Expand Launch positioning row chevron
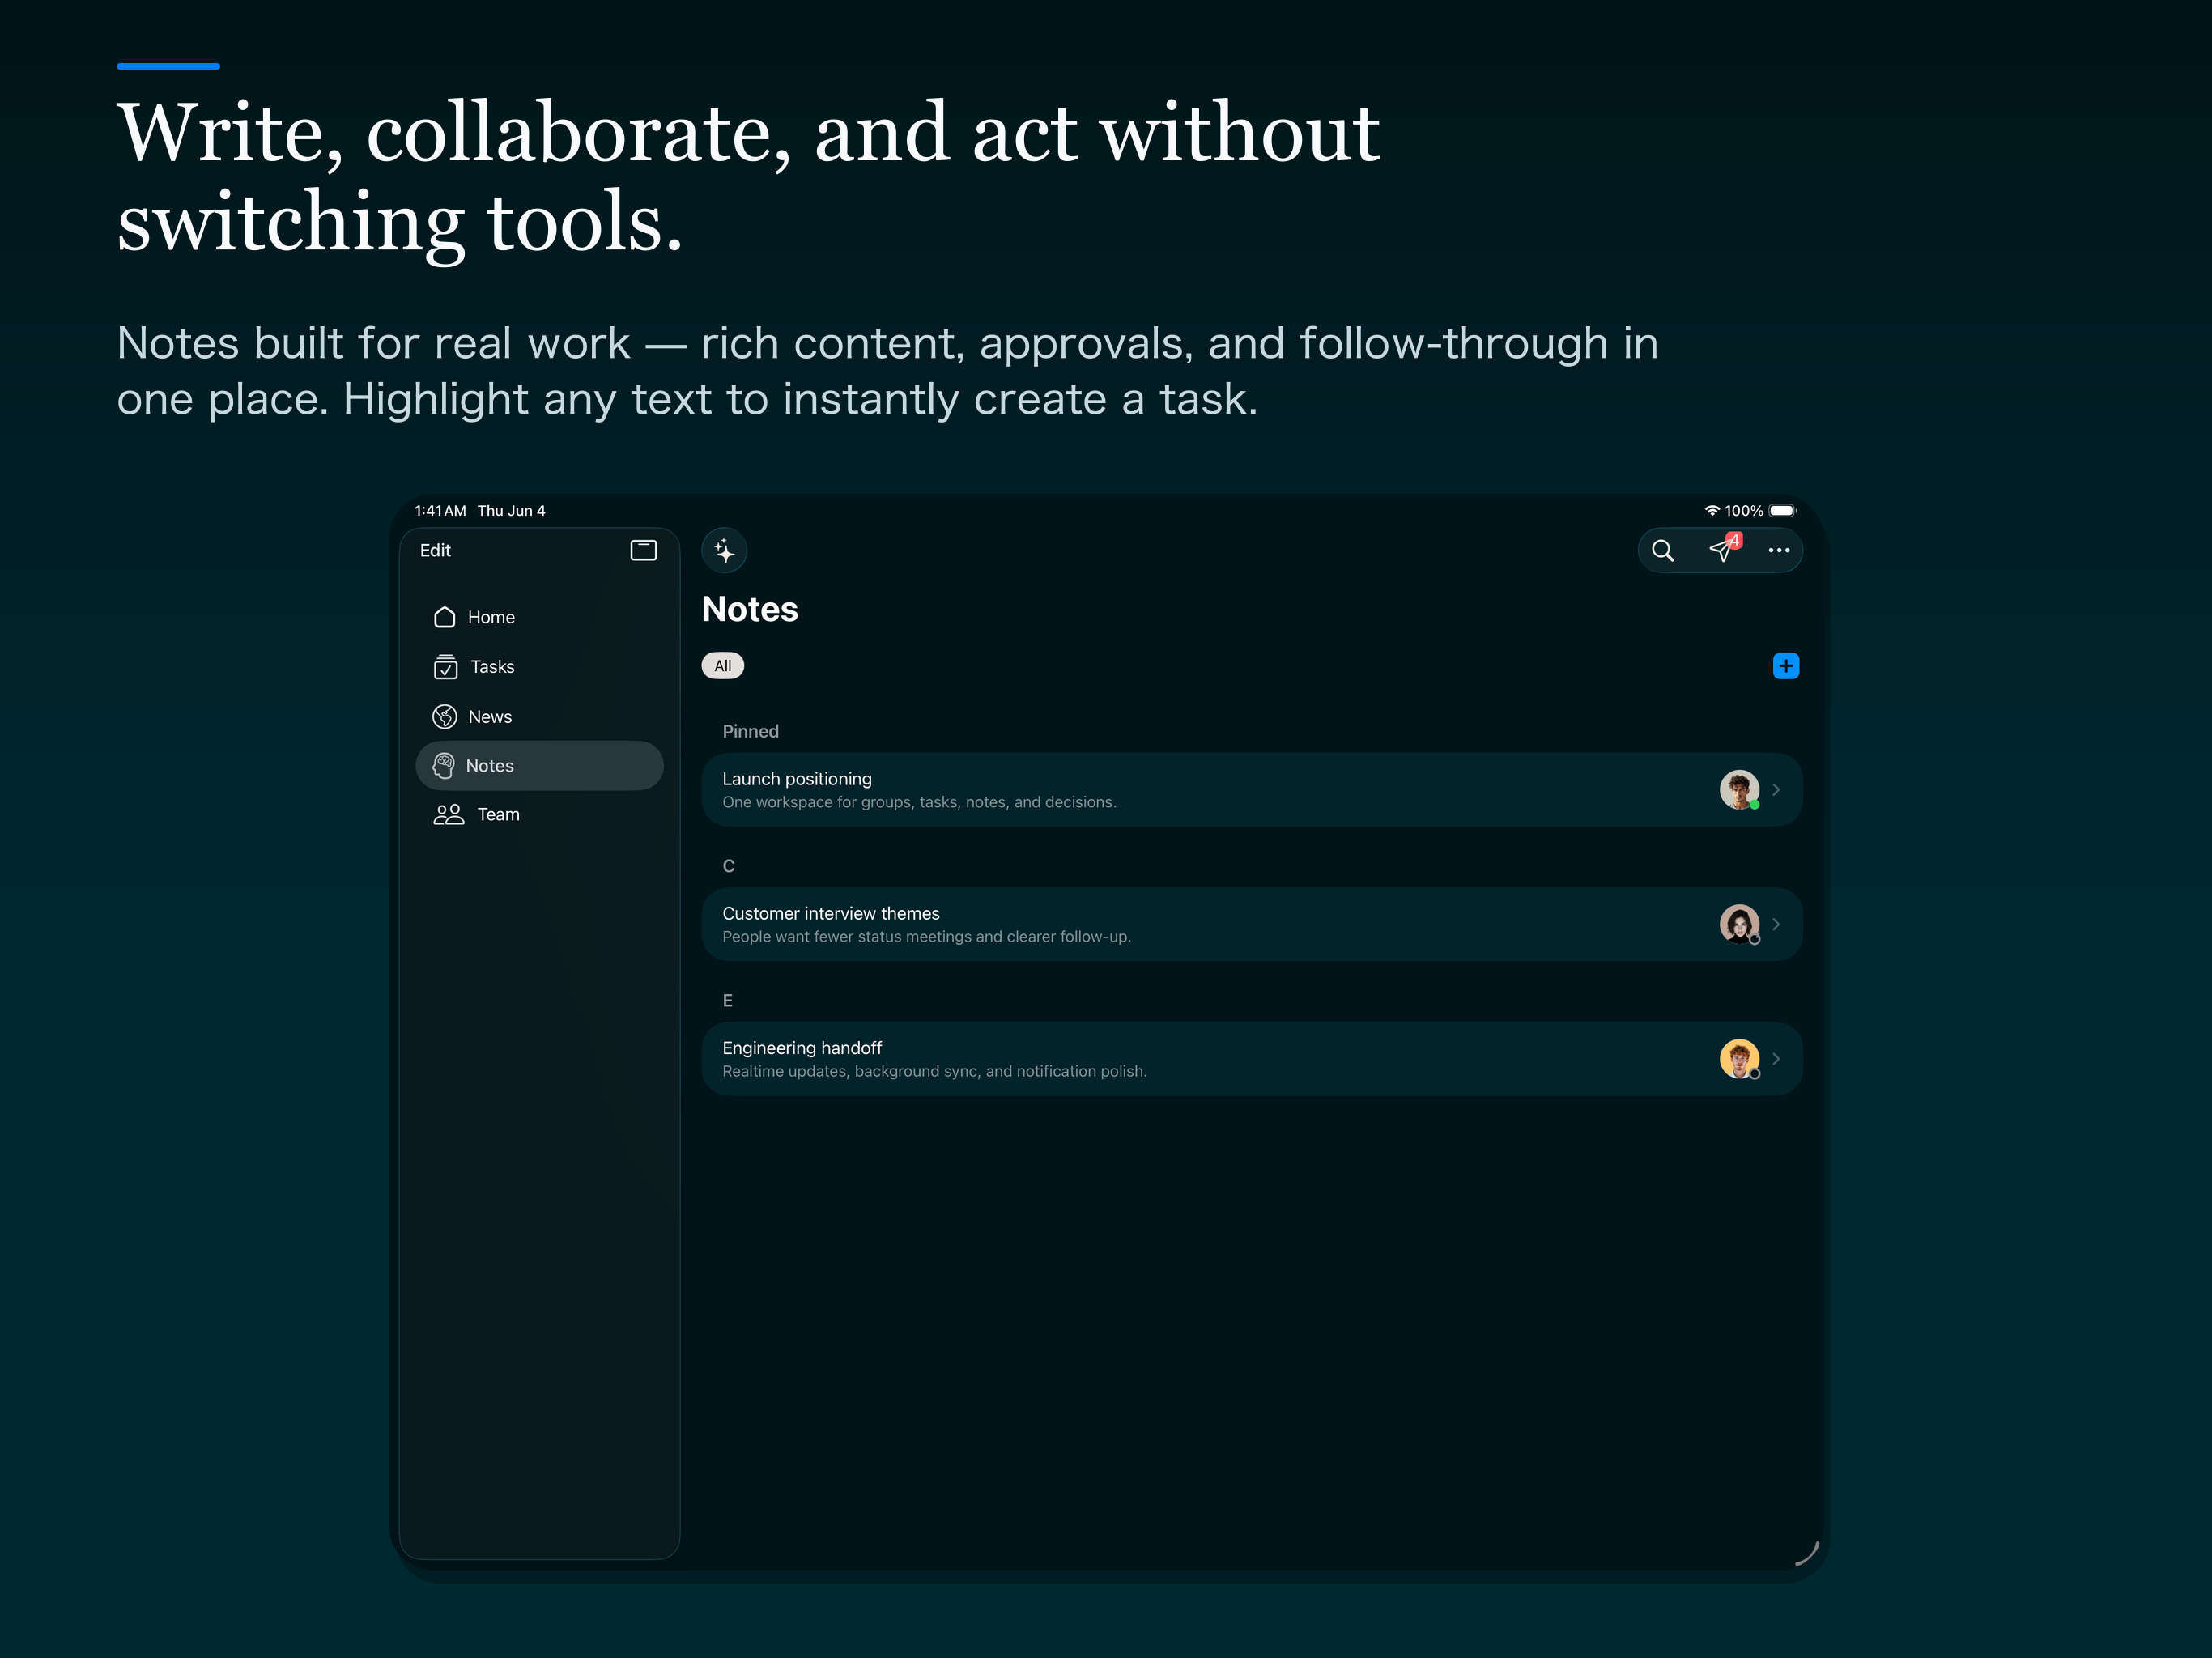This screenshot has width=2212, height=1658. pos(1776,789)
